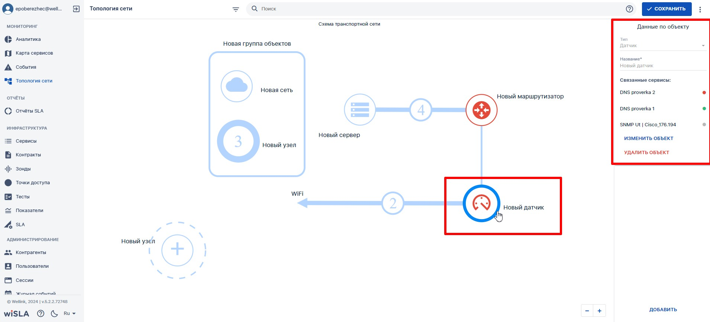Click the СОХРАНИТЬ button
The width and height of the screenshot is (710, 322).
click(667, 9)
